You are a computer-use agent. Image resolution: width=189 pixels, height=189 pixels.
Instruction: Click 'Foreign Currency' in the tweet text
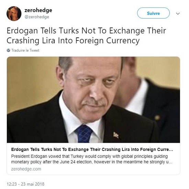coord(107,40)
